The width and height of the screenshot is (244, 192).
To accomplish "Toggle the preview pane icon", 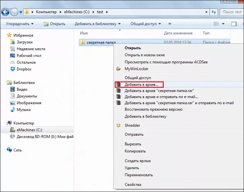I will click(x=234, y=24).
